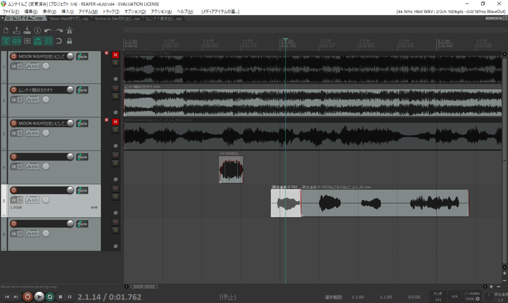The image size is (508, 303).
Task: Open the 4/4 time signature selector
Action: 455,296
